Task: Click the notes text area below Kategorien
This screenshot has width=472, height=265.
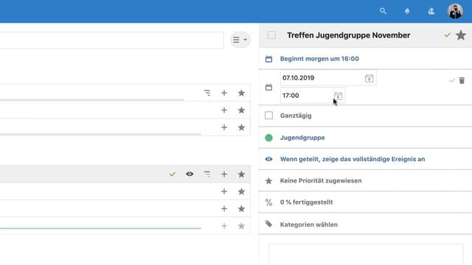Action: [366, 255]
